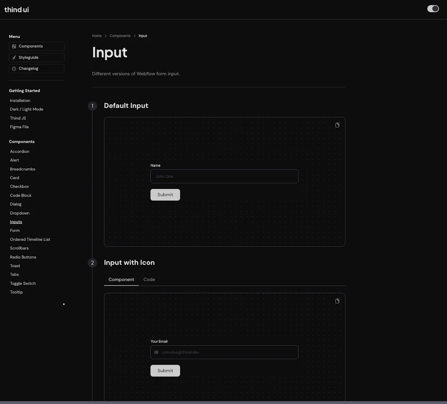Click Components in the breadcrumbs
Image resolution: width=447 pixels, height=404 pixels.
(x=120, y=35)
